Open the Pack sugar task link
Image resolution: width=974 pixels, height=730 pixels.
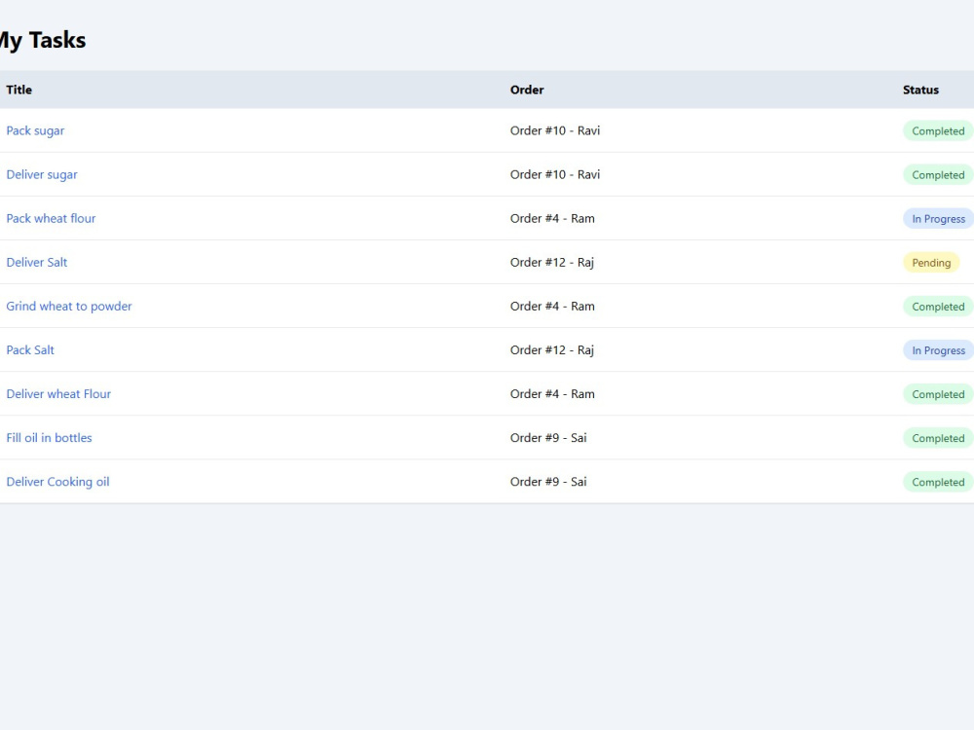point(35,131)
